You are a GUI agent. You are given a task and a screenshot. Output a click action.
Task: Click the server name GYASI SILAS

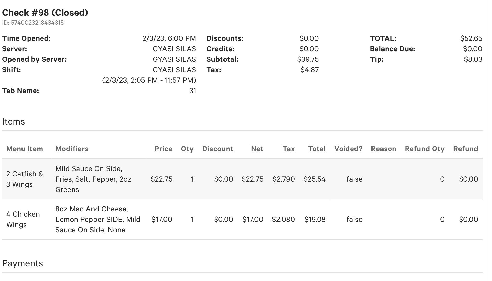pos(174,49)
